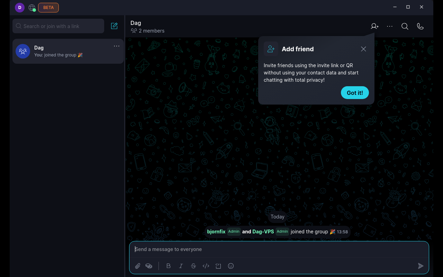Open the coins payment icon in composer
The image size is (443, 277).
pos(149,266)
